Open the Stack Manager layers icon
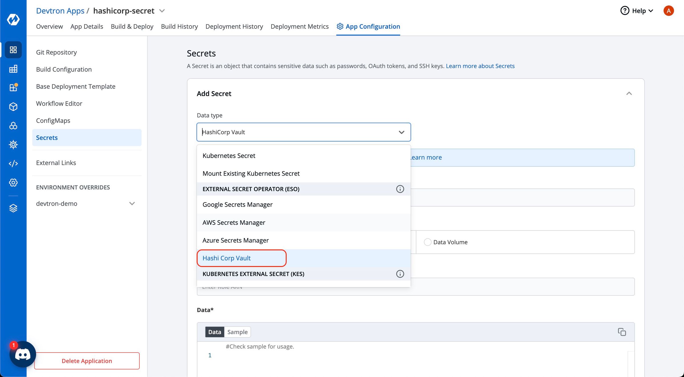Screen dimensions: 684x377 pos(13,208)
